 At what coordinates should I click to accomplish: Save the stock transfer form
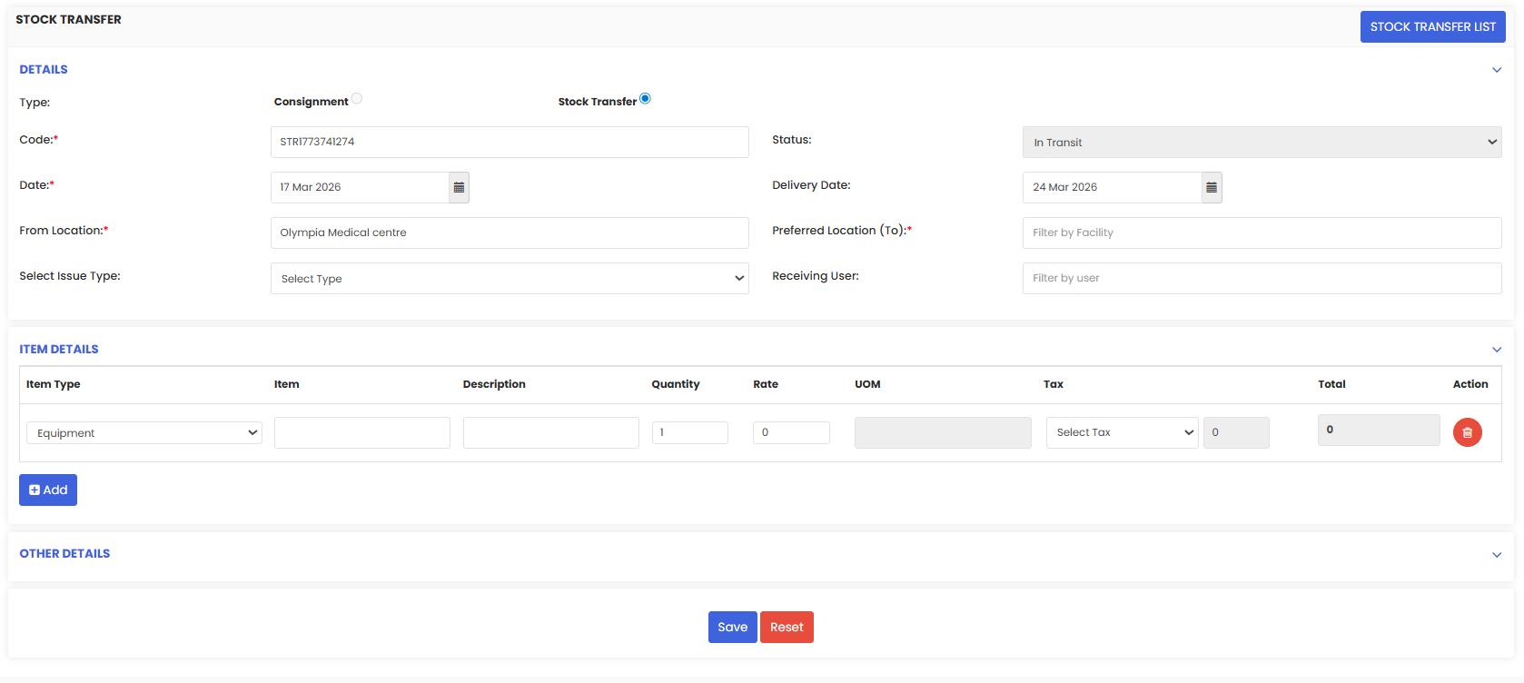[x=732, y=627]
